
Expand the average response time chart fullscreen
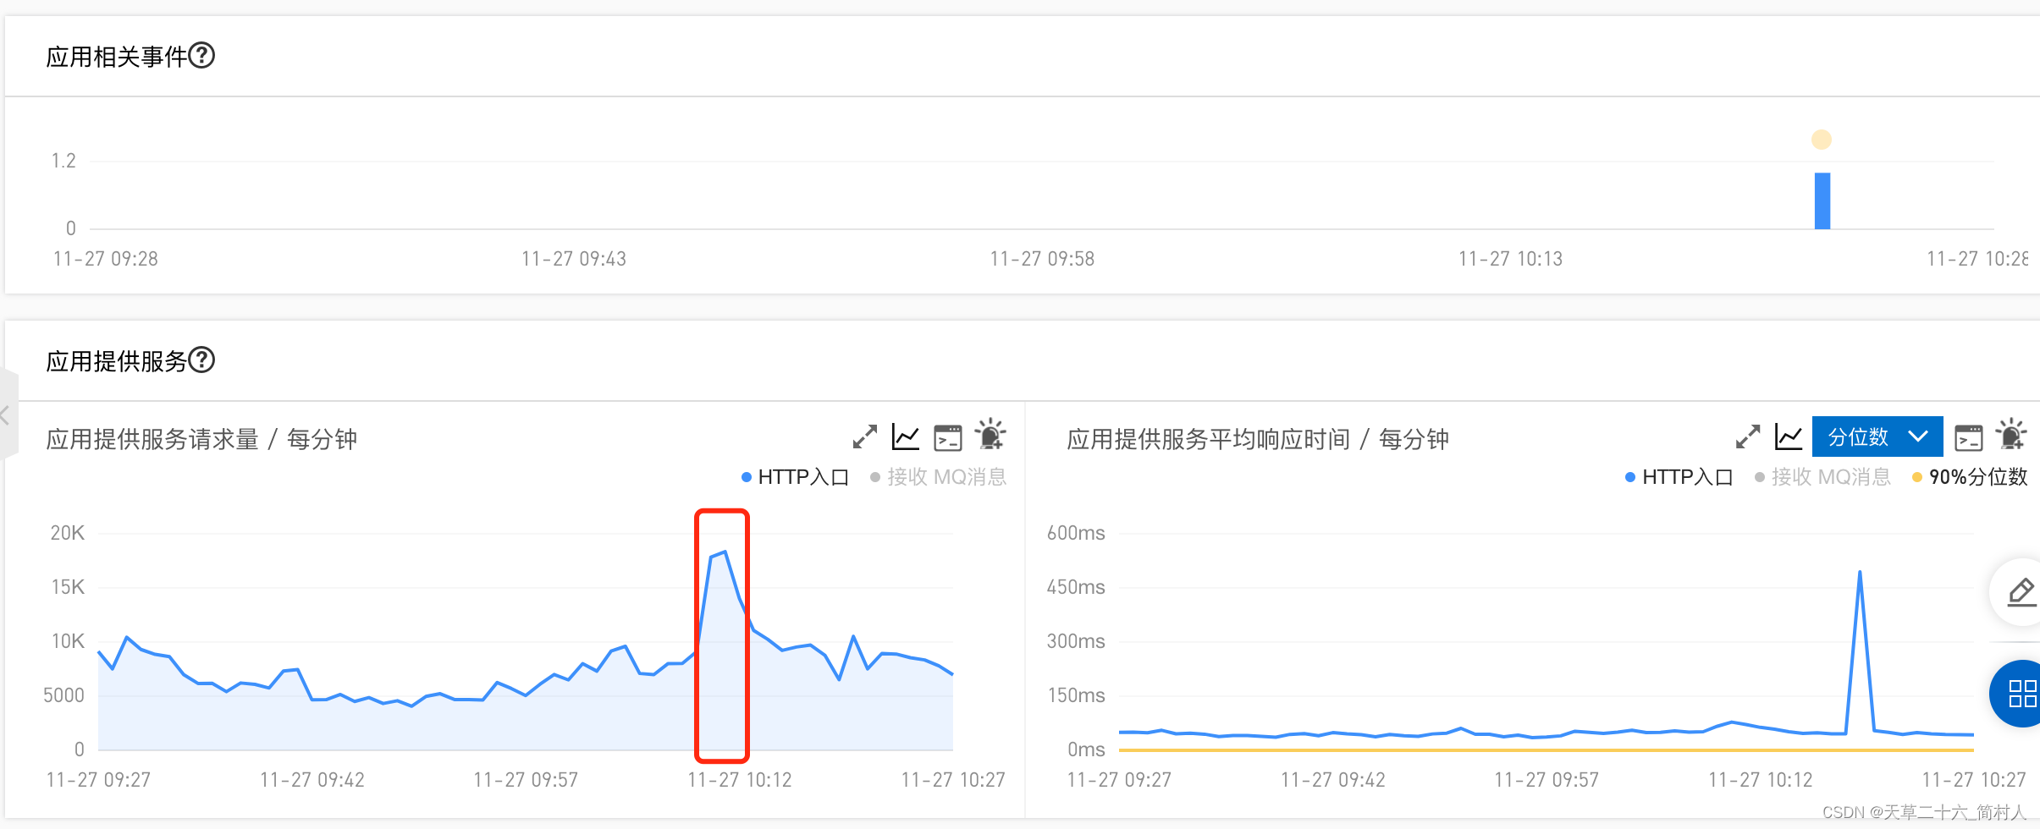pyautogui.click(x=1748, y=437)
